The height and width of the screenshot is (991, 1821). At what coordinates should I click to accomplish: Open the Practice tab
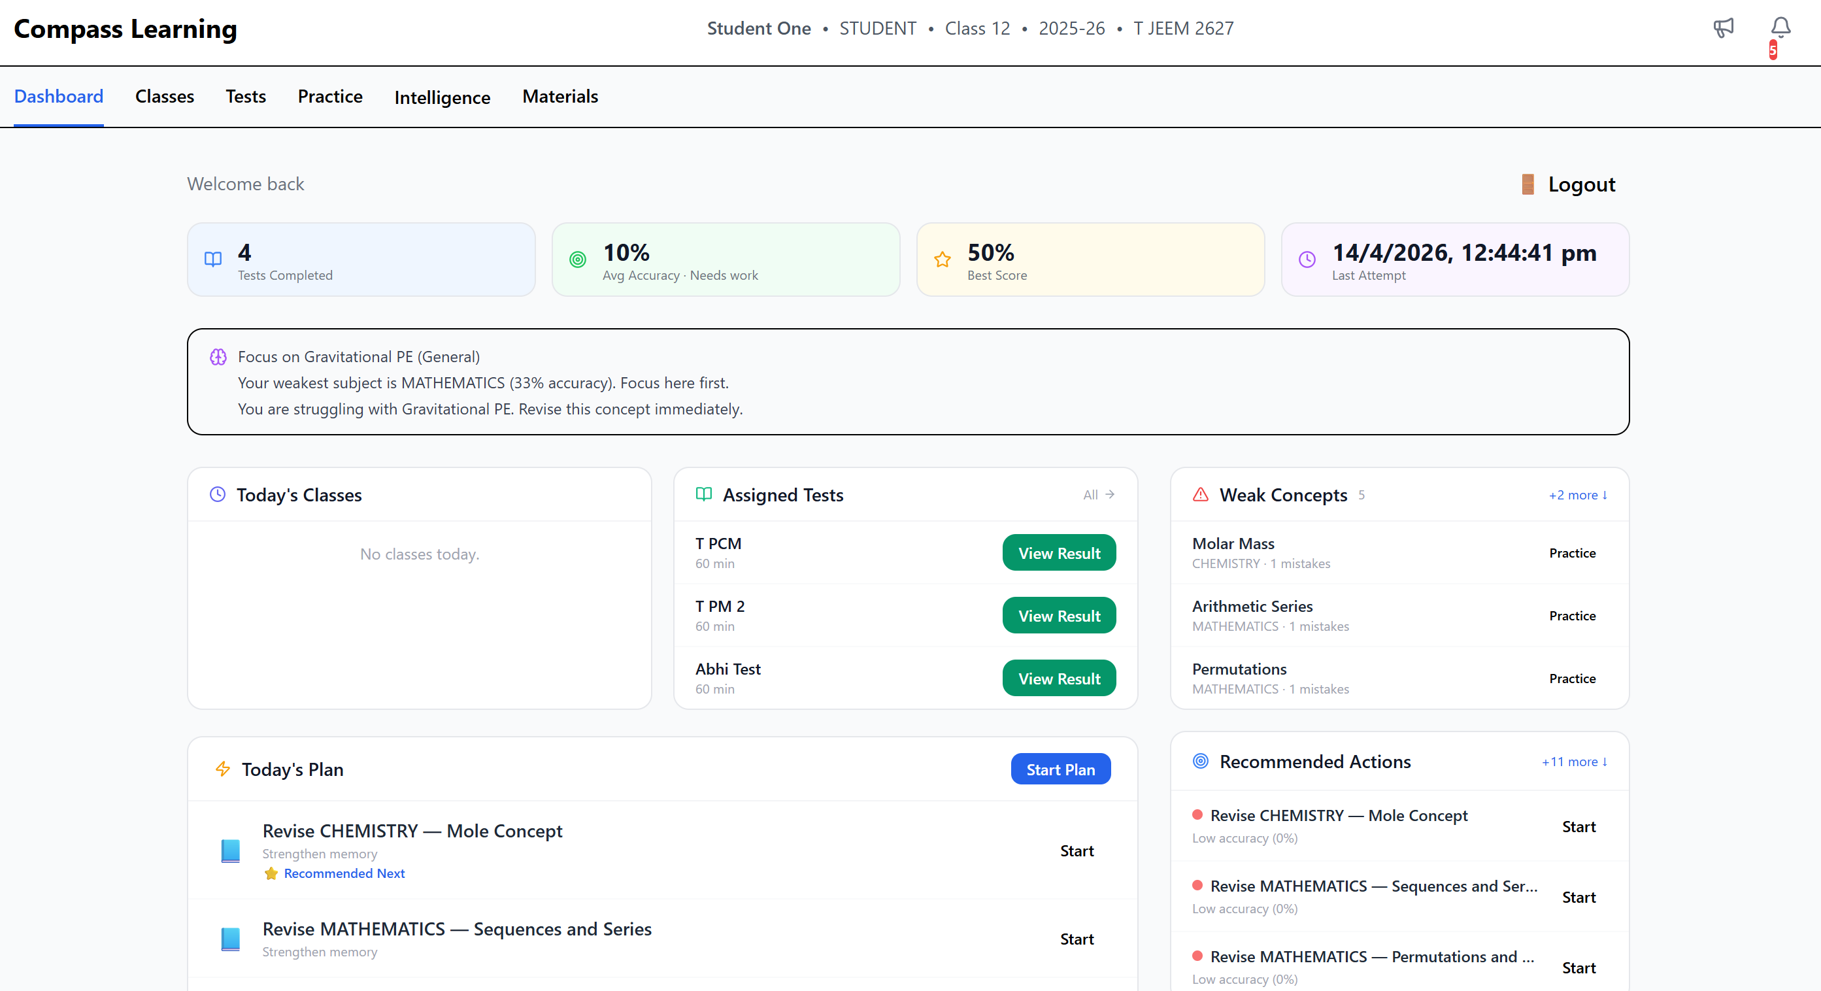point(330,97)
